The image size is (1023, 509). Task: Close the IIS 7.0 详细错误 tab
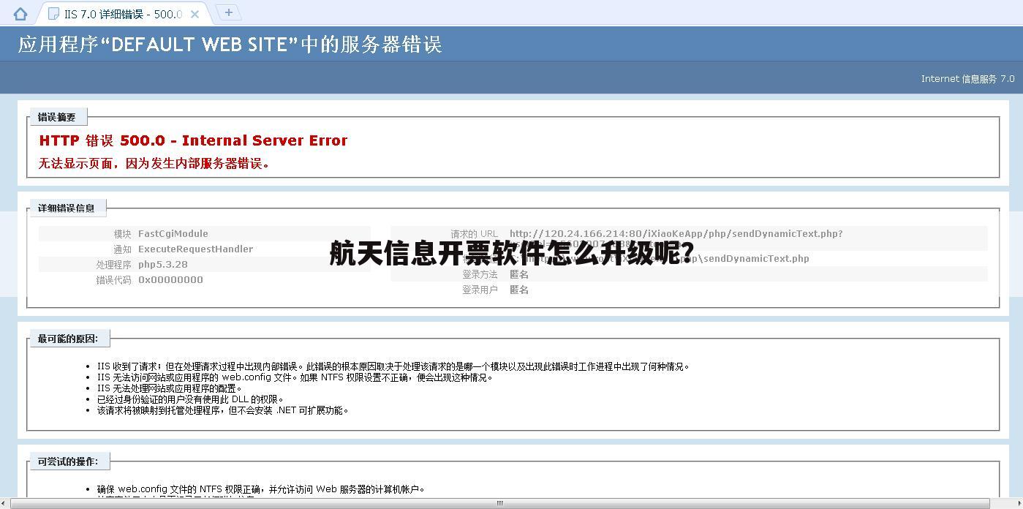(x=195, y=14)
